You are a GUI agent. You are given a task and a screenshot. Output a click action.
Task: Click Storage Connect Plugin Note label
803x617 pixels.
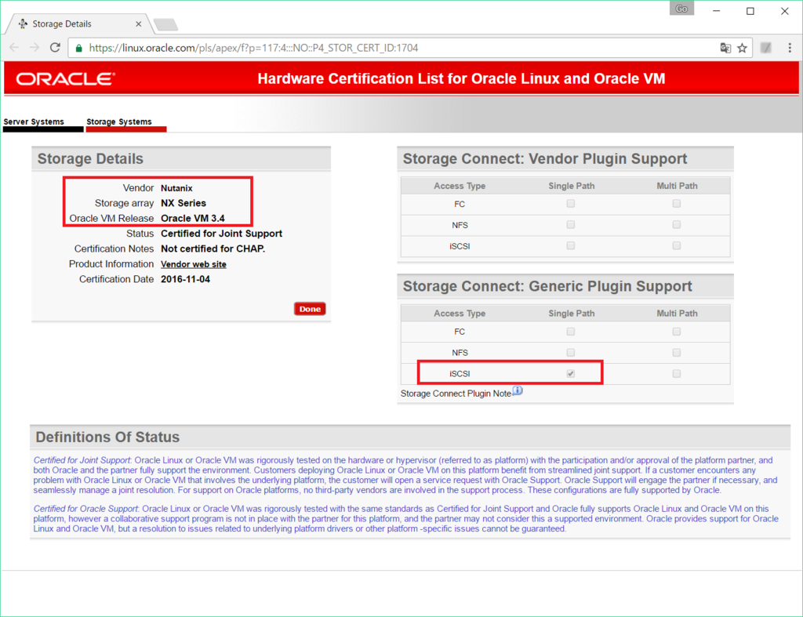coord(456,394)
